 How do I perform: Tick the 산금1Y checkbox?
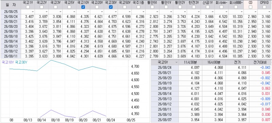pos(208,7)
